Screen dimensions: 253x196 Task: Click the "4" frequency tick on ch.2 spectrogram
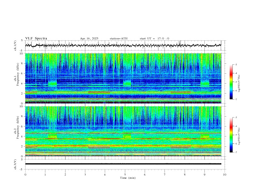point(22,136)
